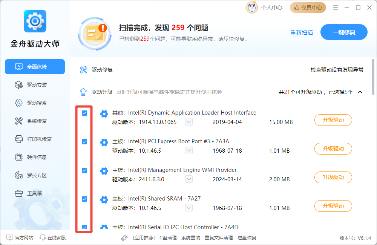Viewport: 377px width, 245px height.
Task: Click 版本号: V6.1.4 text
Action: pos(355,238)
